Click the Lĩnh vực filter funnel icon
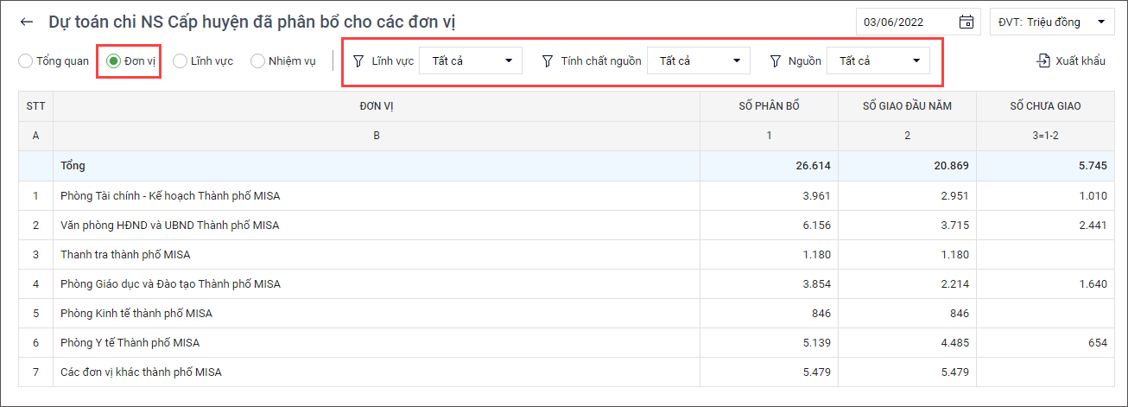The width and height of the screenshot is (1128, 407). pos(358,60)
